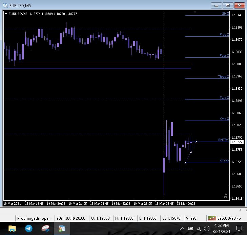Click the orange horizontal line at 1.19000

[x=98, y=64]
